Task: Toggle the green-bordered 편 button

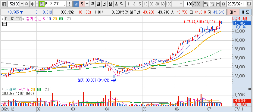Action: click(x=42, y=4)
